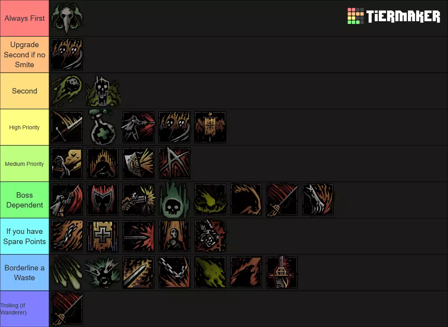
Task: Select the red winged helmet icon
Action: point(103,200)
